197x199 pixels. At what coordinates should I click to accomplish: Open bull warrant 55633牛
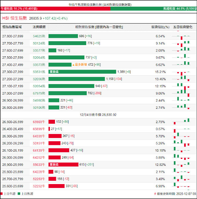point(39,165)
